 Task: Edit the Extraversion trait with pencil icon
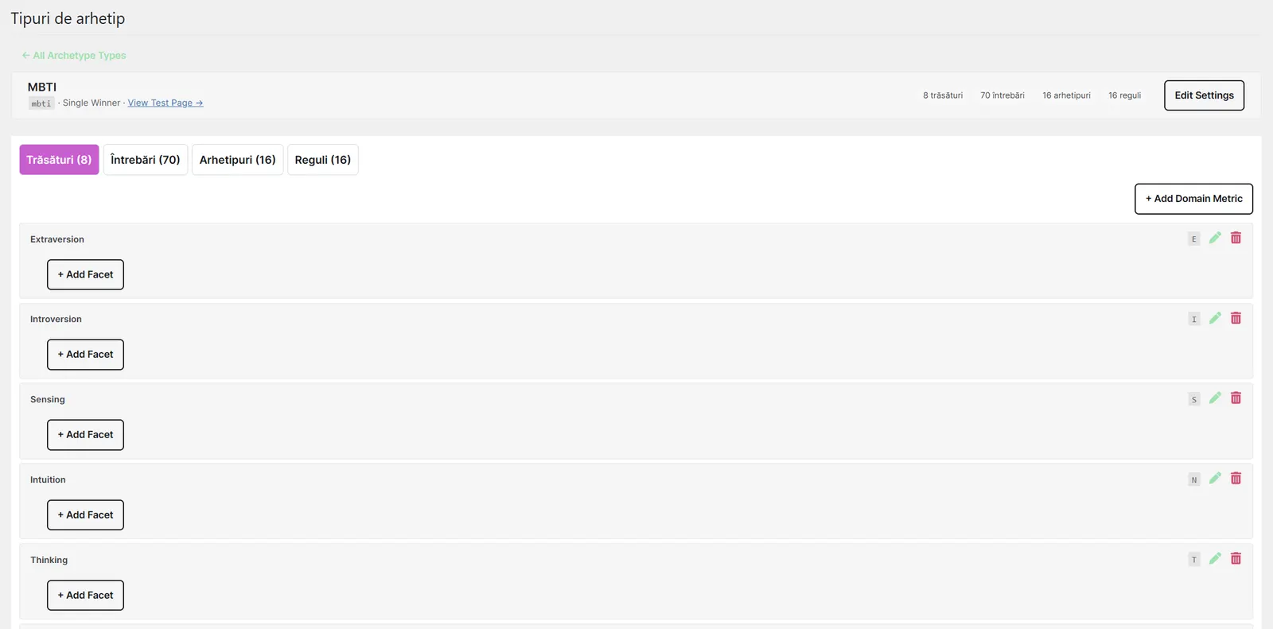[x=1215, y=238]
